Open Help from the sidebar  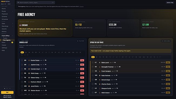tap(3, 50)
